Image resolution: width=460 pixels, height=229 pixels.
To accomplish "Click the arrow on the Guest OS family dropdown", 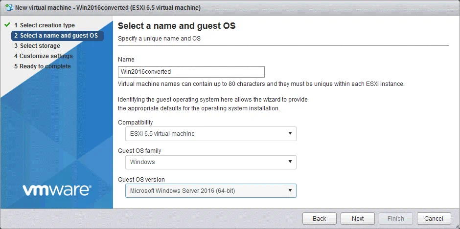I will (x=290, y=162).
